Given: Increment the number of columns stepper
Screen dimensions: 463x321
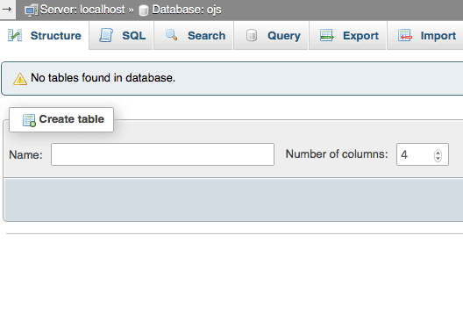Looking at the screenshot, I should [x=438, y=153].
